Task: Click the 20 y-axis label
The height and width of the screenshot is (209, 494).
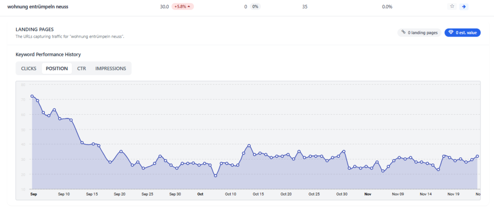Action: [23, 174]
